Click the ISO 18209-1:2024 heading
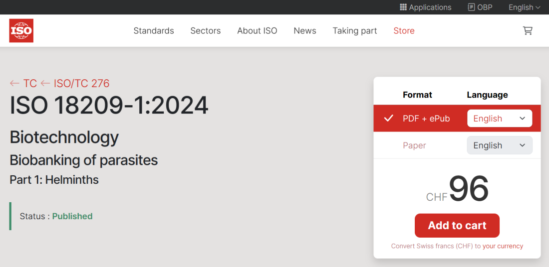The width and height of the screenshot is (549, 267). pyautogui.click(x=109, y=106)
